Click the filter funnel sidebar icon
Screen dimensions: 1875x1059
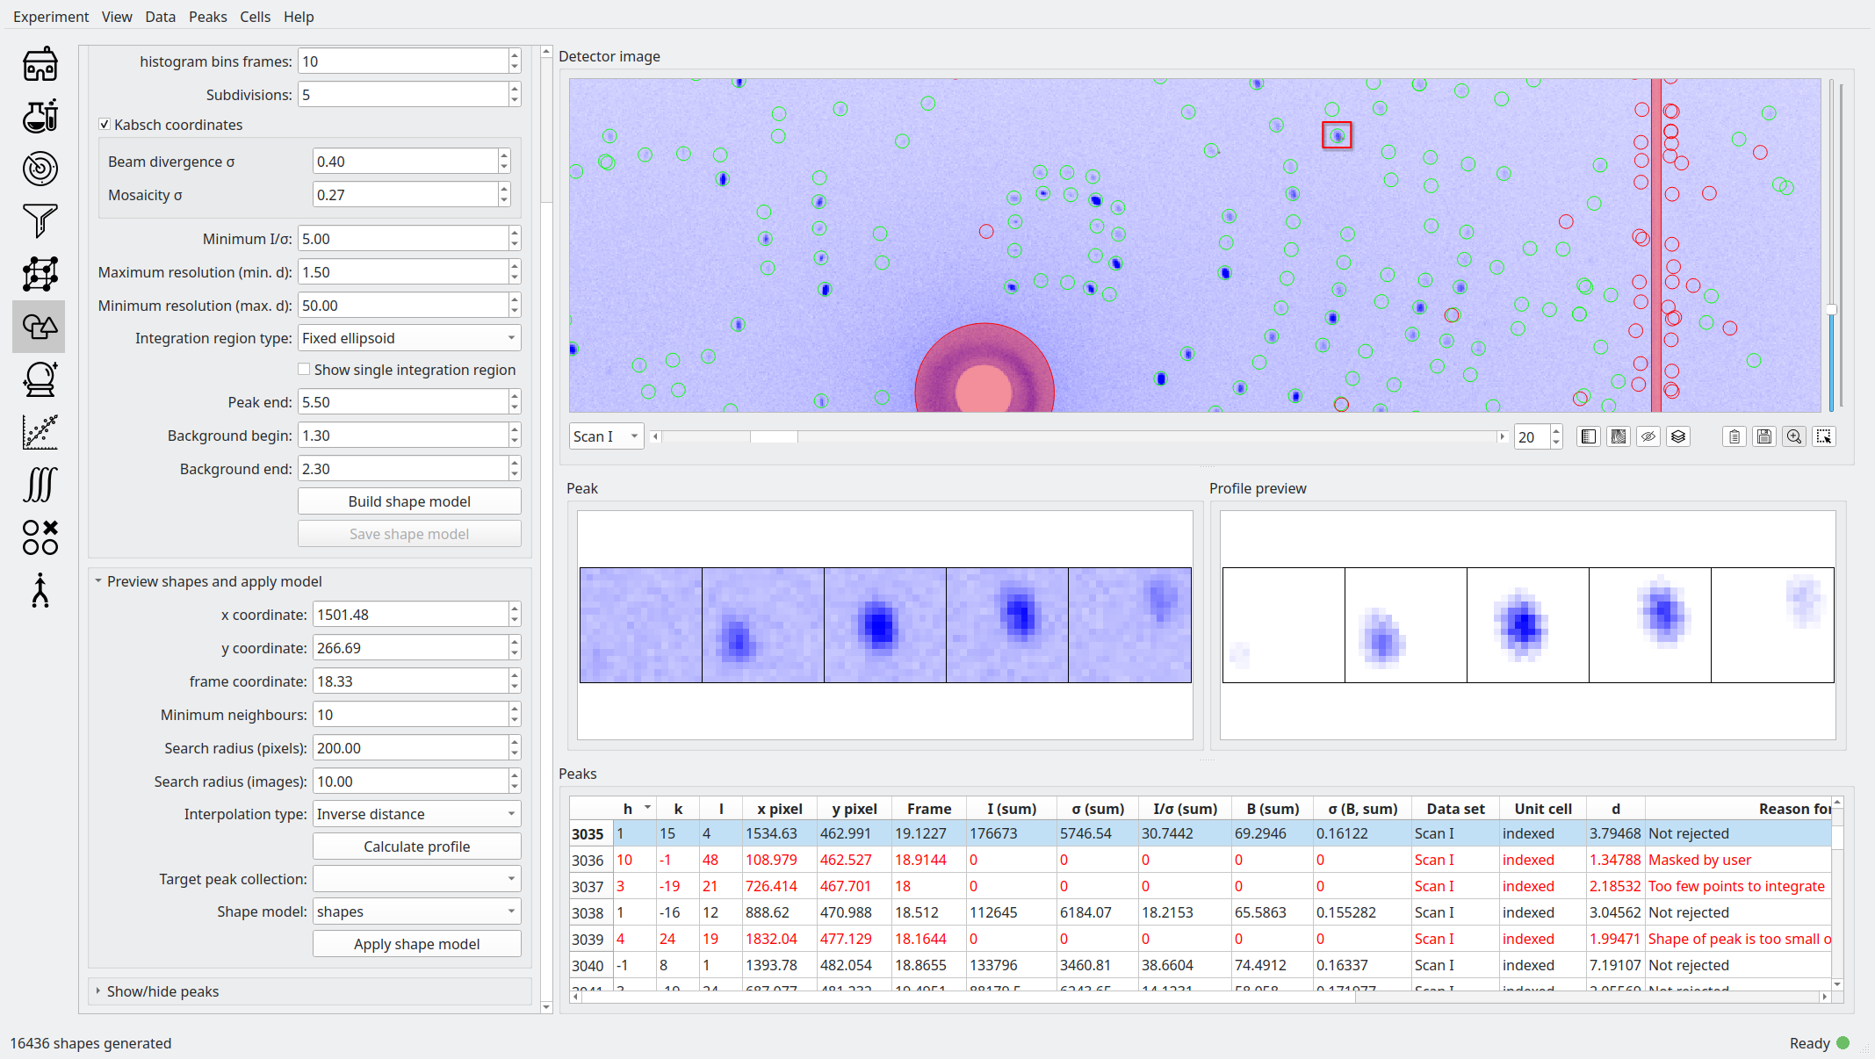(x=40, y=220)
